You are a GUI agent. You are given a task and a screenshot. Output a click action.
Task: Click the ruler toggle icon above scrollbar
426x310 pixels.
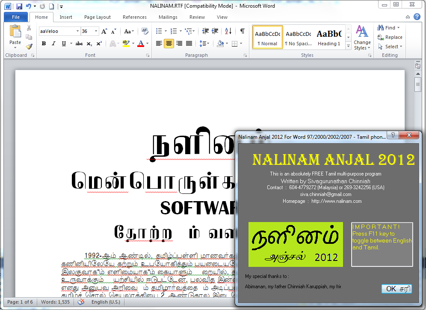pyautogui.click(x=417, y=66)
